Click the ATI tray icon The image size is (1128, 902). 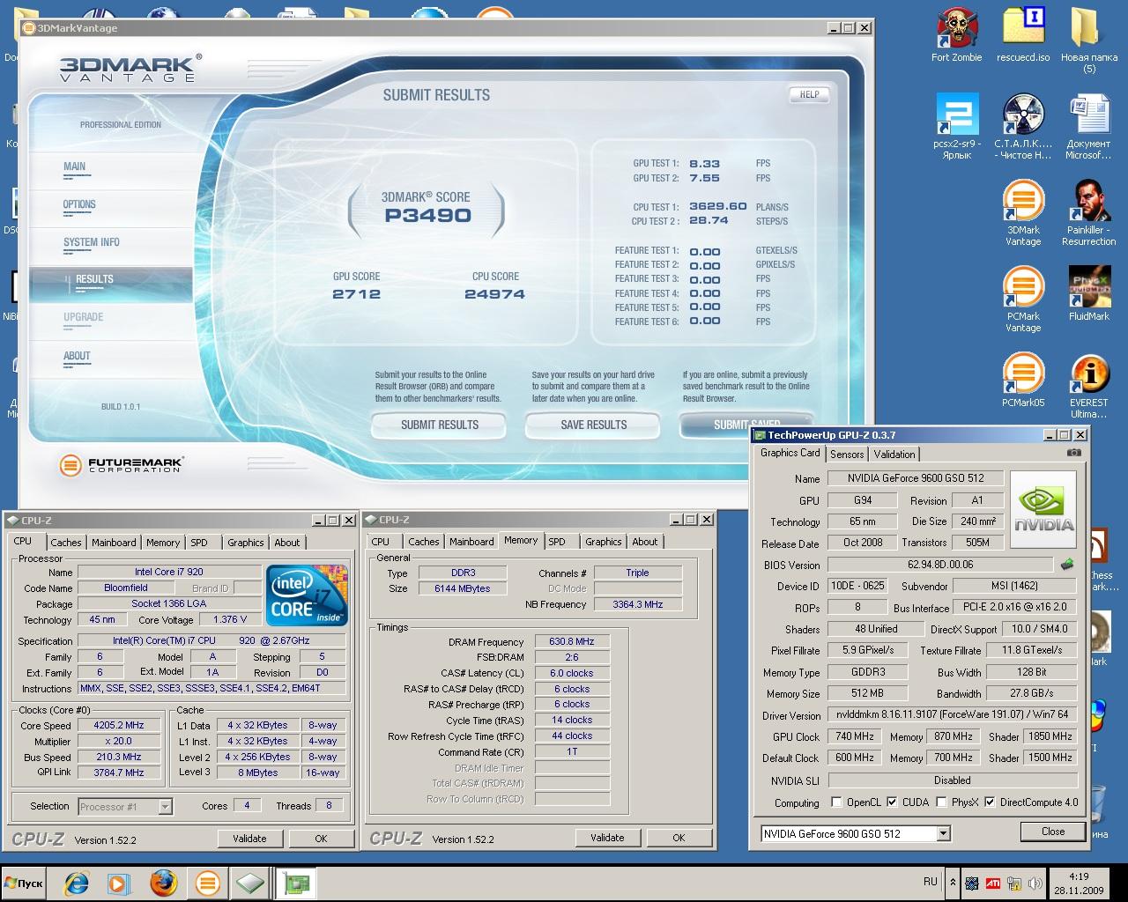(x=992, y=883)
